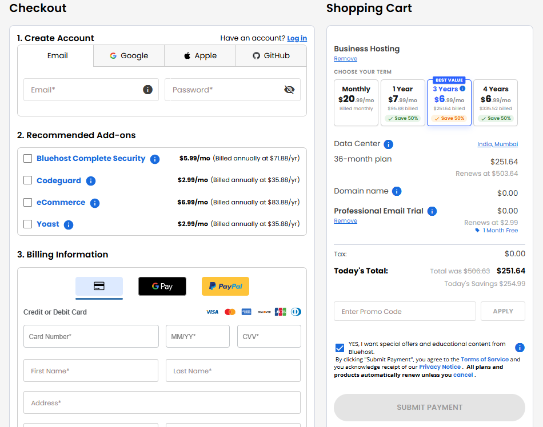Image resolution: width=543 pixels, height=427 pixels.
Task: Focus the First Name field
Action: [x=91, y=370]
